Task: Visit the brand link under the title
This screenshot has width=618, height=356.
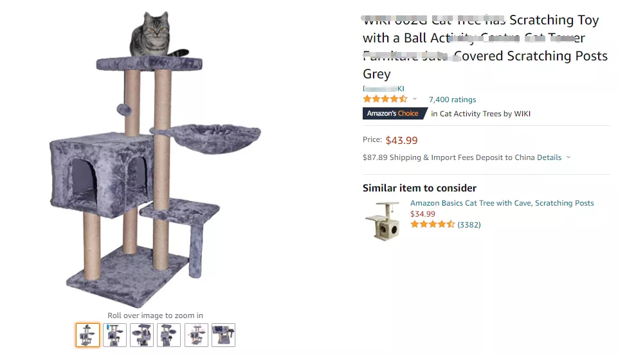Action: tap(384, 89)
